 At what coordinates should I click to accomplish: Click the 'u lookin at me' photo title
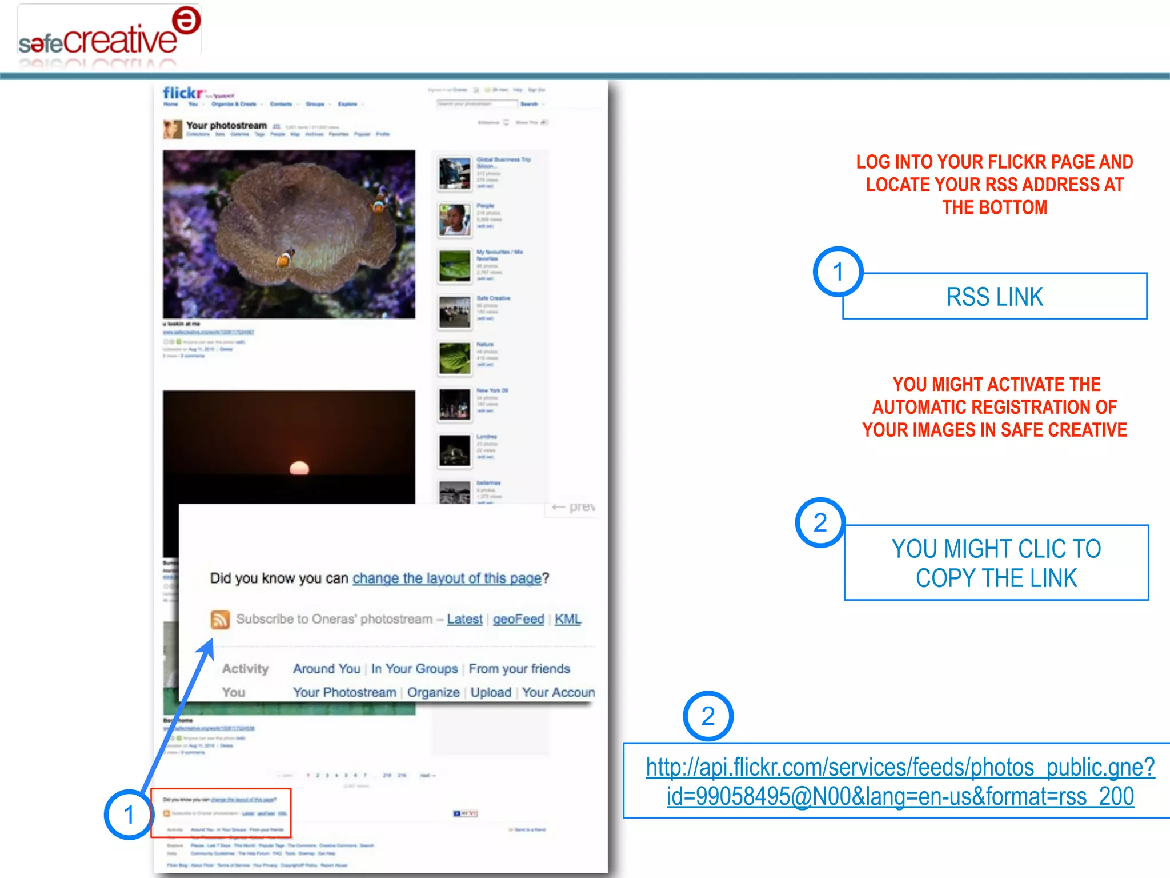point(182,324)
